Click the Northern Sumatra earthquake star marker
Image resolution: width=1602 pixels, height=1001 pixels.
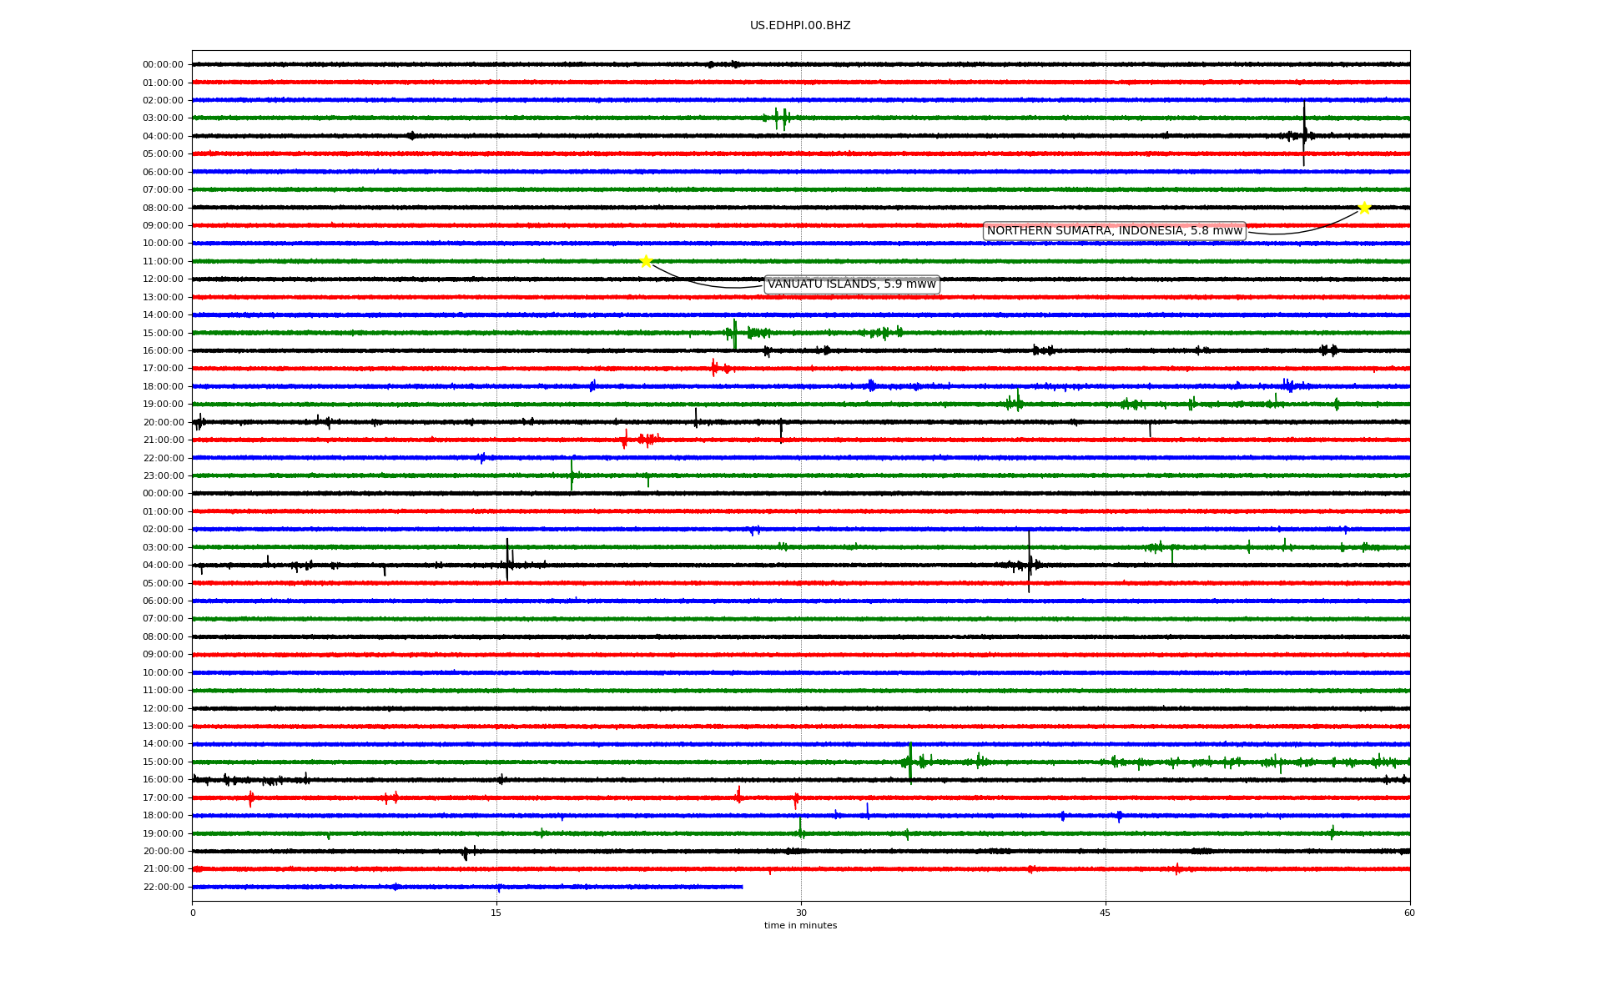click(x=1364, y=208)
